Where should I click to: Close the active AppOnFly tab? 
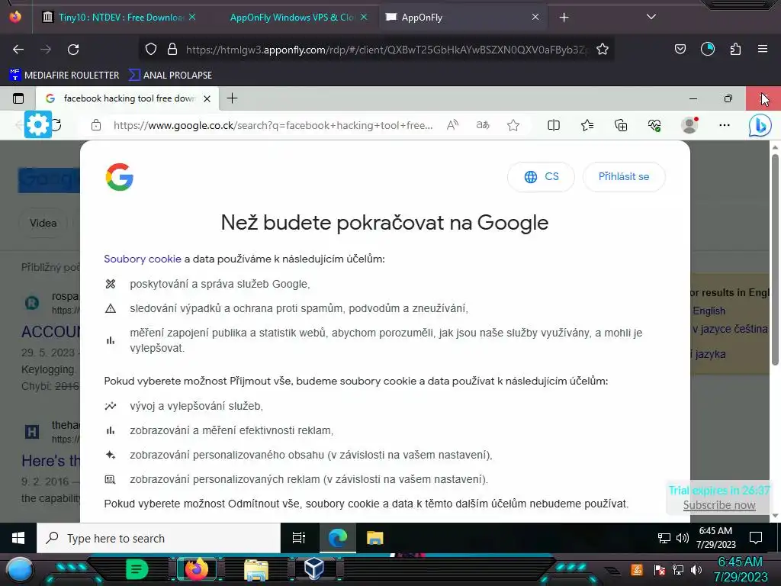[x=535, y=18]
